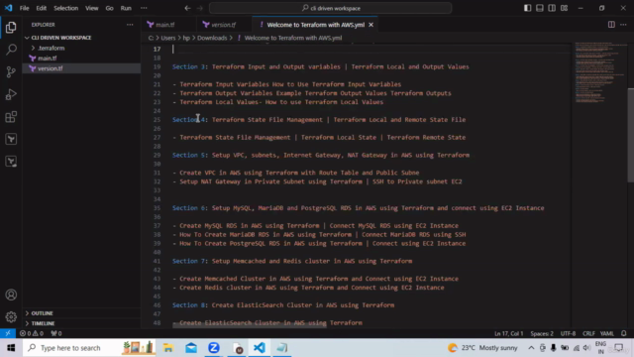
Task: Expand the OUTLINE section
Action: 42,313
